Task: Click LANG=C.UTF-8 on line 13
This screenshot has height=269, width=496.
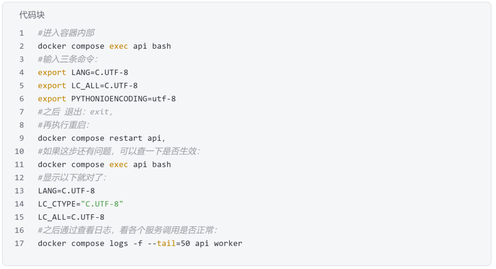Action: pos(67,191)
